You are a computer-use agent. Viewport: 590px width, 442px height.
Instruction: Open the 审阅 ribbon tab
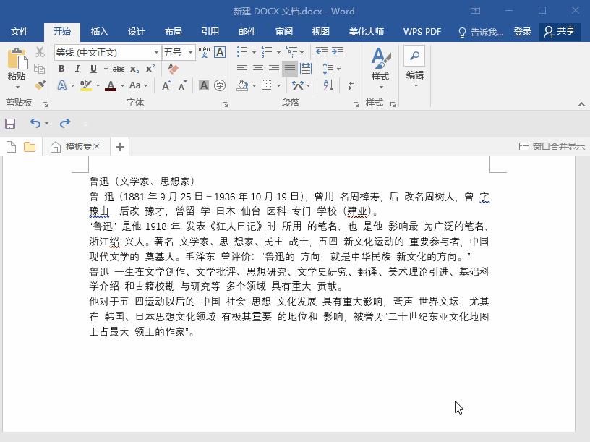tap(283, 31)
